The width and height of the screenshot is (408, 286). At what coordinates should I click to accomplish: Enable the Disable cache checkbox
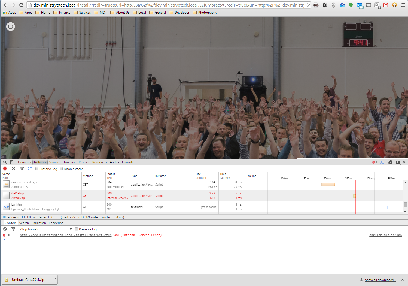pos(61,169)
